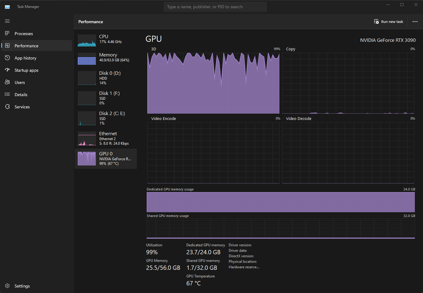The image size is (423, 293).
Task: Click the Shared GPU memory usage graph
Action: (281, 229)
